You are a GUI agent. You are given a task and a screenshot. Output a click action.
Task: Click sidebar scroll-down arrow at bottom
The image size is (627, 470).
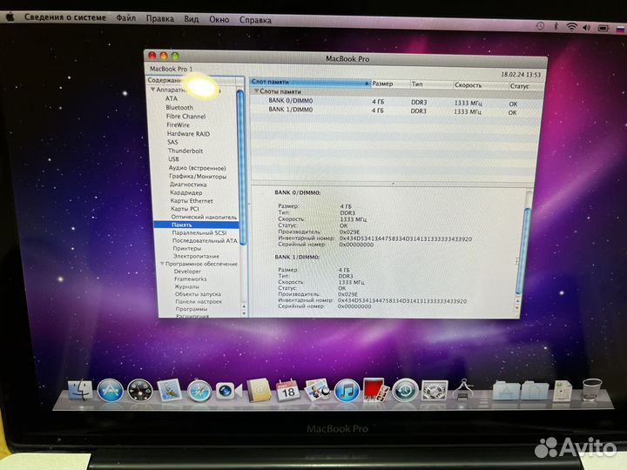pos(244,313)
